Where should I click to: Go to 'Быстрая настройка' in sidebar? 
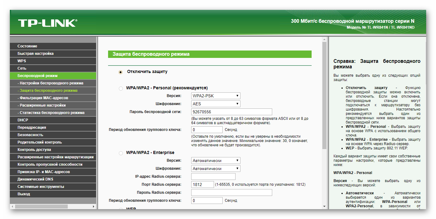[35, 54]
